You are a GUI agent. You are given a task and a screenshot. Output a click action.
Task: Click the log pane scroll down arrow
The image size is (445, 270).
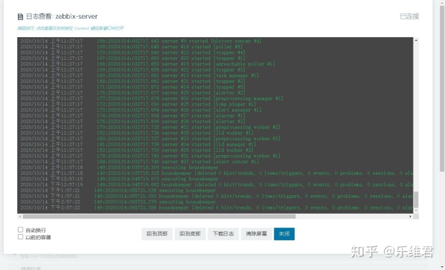click(x=416, y=211)
